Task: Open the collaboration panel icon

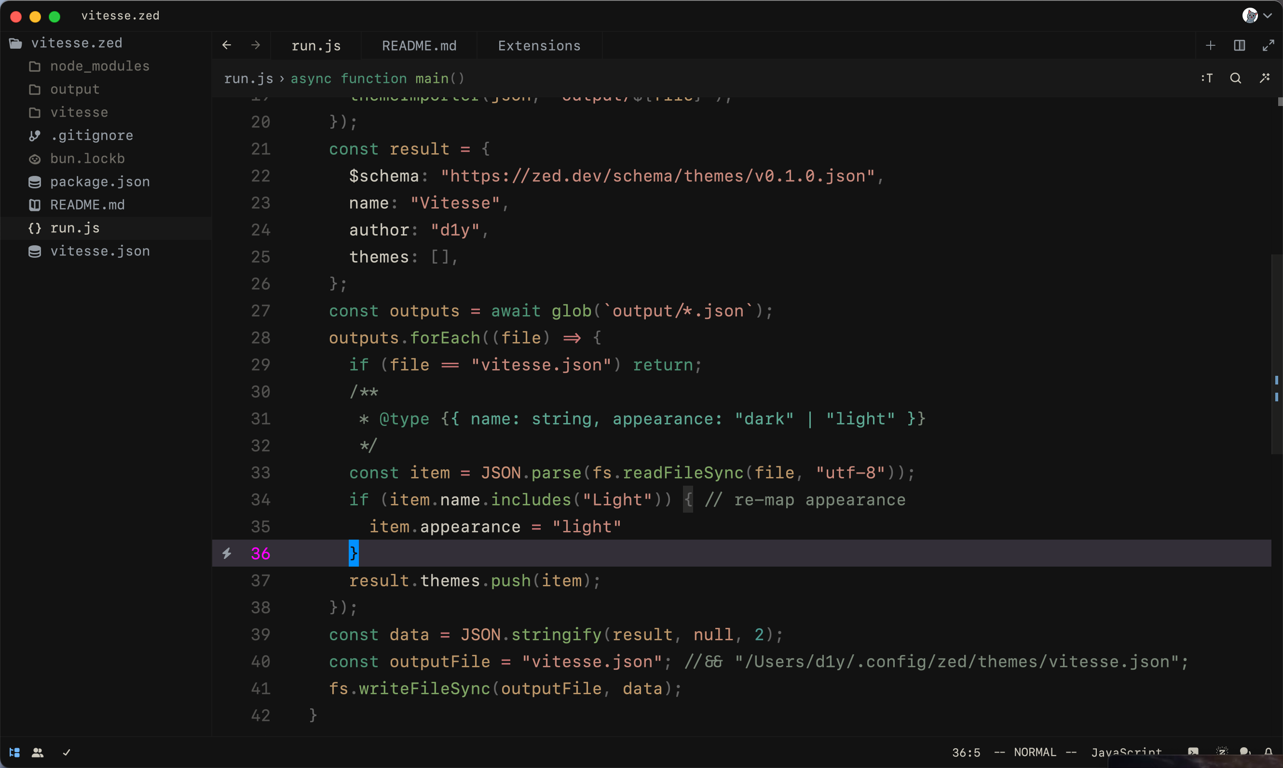Action: click(x=37, y=752)
